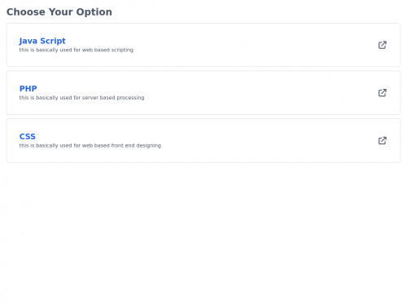Click the word 'server' in PHP description
Screen dimensions: 407x305
tap(90, 98)
